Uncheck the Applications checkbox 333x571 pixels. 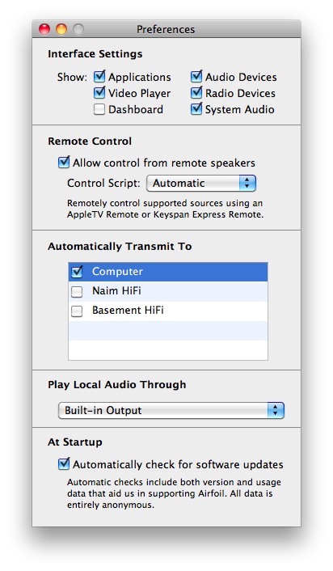pos(99,77)
